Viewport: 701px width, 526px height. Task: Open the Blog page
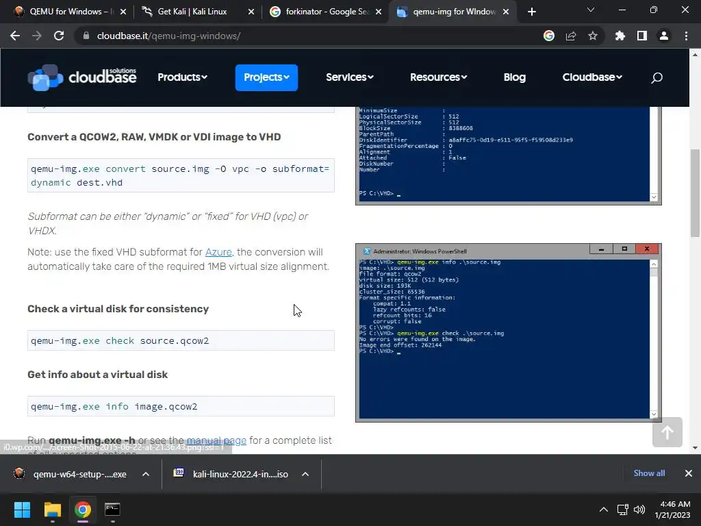pyautogui.click(x=515, y=77)
